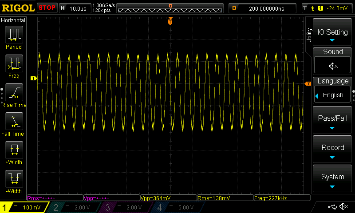Select channel 1 100mV scale label
The width and height of the screenshot is (355, 213).
(x=32, y=207)
